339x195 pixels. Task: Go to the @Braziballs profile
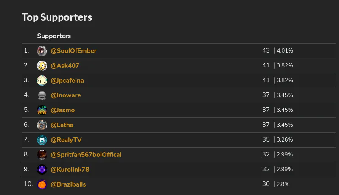tap(68, 184)
